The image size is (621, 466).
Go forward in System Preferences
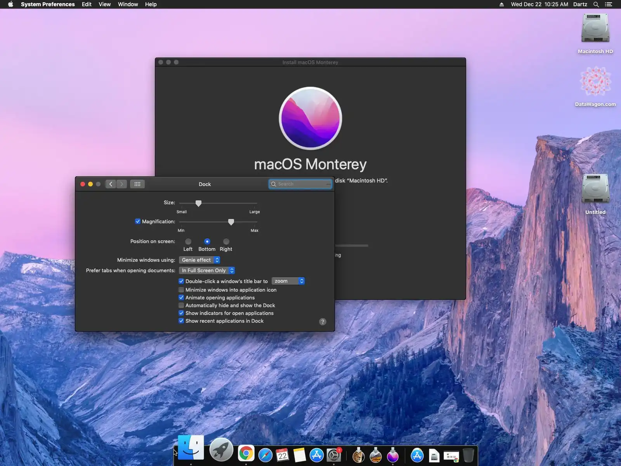(122, 184)
